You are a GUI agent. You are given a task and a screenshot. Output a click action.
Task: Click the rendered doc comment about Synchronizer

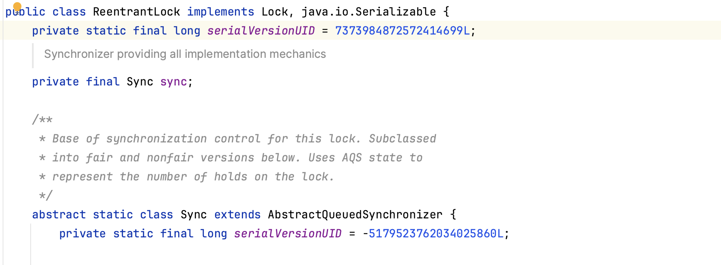185,54
